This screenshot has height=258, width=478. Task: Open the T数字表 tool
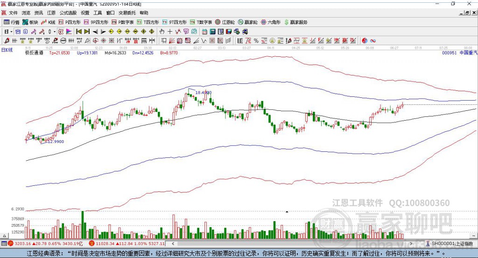[201, 22]
